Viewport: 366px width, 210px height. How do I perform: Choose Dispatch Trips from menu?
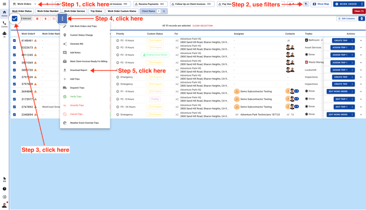click(x=85, y=88)
